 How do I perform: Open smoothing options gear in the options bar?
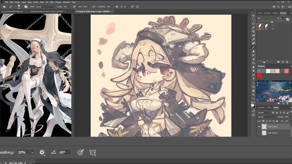click(x=117, y=7)
